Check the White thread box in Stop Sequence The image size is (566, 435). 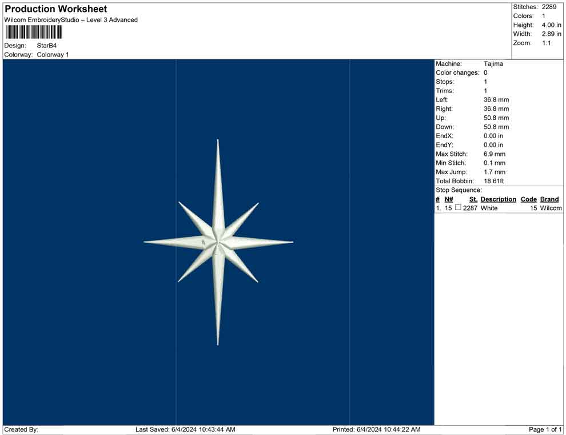pos(457,208)
